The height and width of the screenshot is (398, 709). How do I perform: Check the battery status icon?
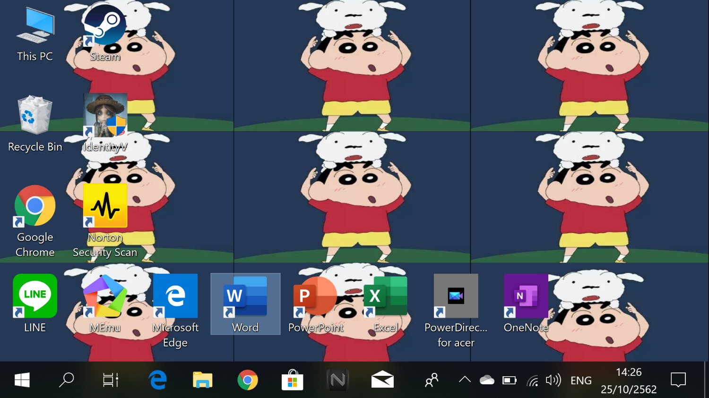point(509,380)
